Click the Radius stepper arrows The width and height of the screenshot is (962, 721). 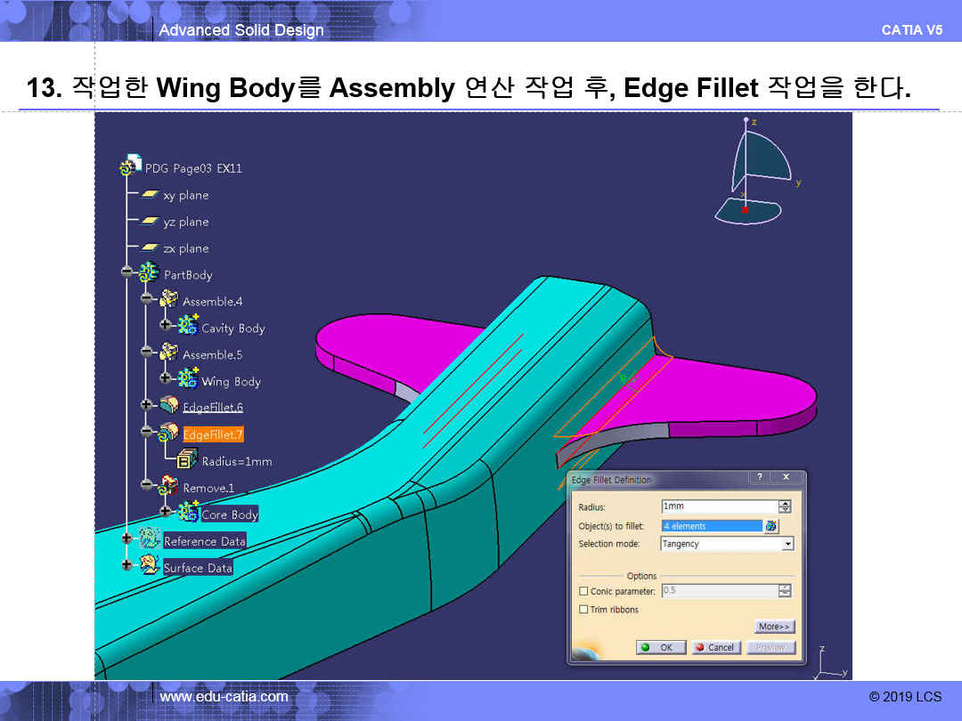[785, 506]
